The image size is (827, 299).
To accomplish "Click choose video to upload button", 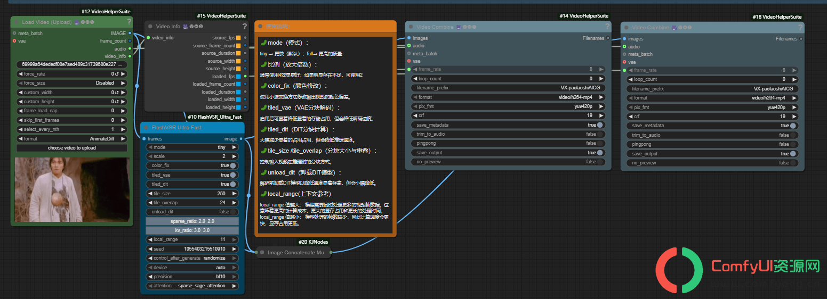I will (x=72, y=148).
